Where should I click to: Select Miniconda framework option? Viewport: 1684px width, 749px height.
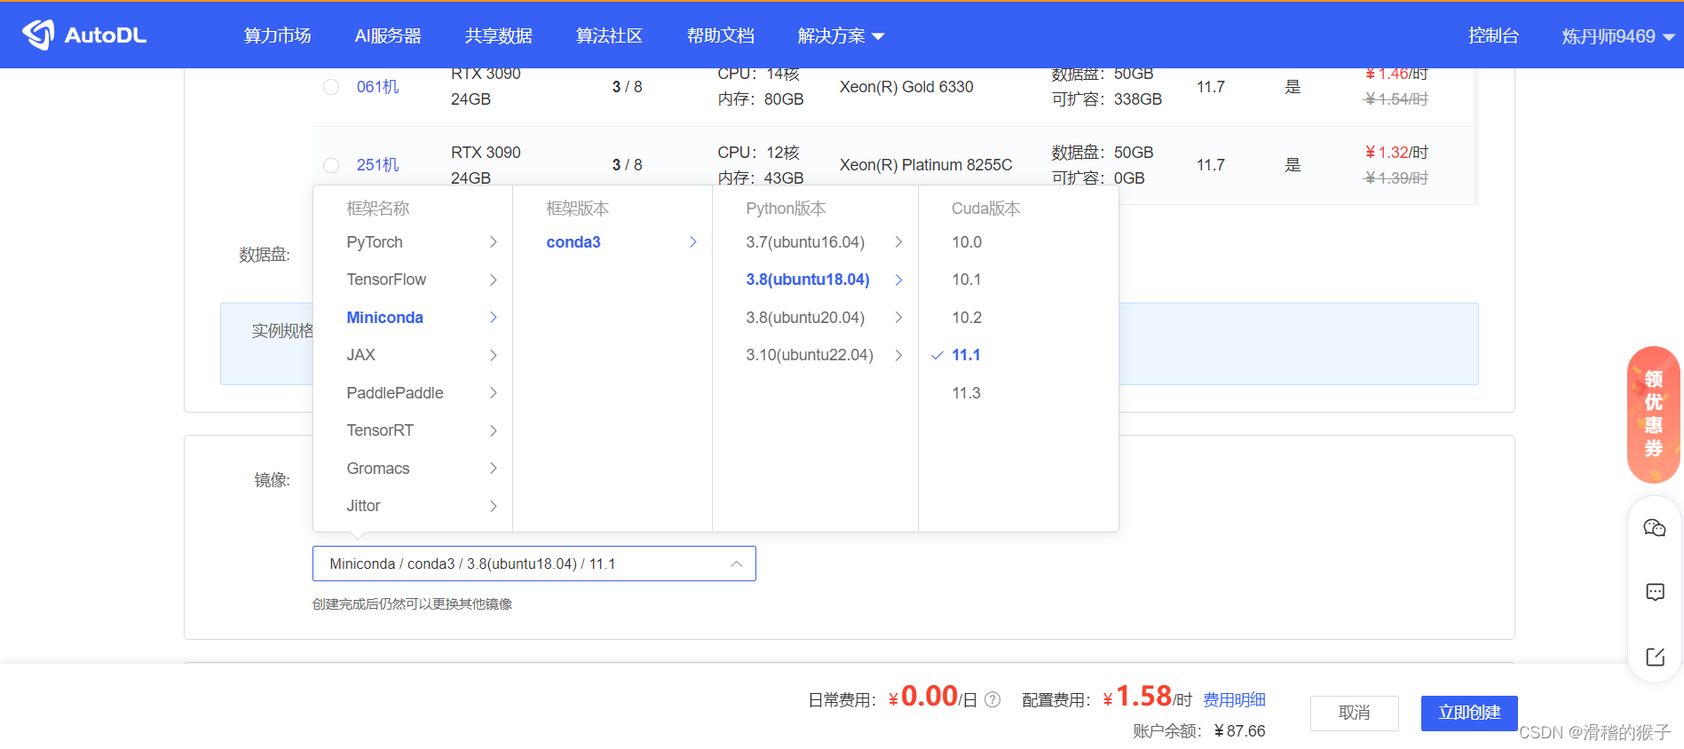click(385, 318)
